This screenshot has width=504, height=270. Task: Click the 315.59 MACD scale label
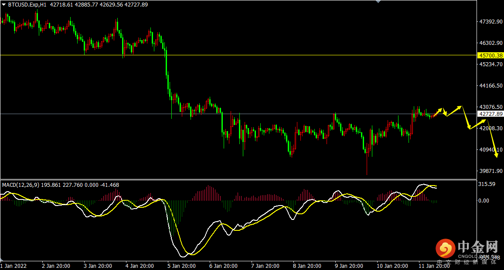click(487, 184)
